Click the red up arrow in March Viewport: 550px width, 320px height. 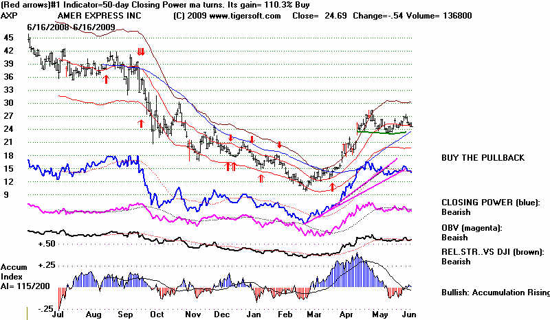[x=332, y=186]
